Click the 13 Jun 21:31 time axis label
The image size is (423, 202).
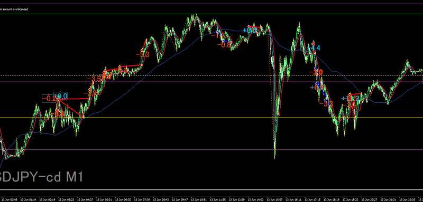coord(389,200)
